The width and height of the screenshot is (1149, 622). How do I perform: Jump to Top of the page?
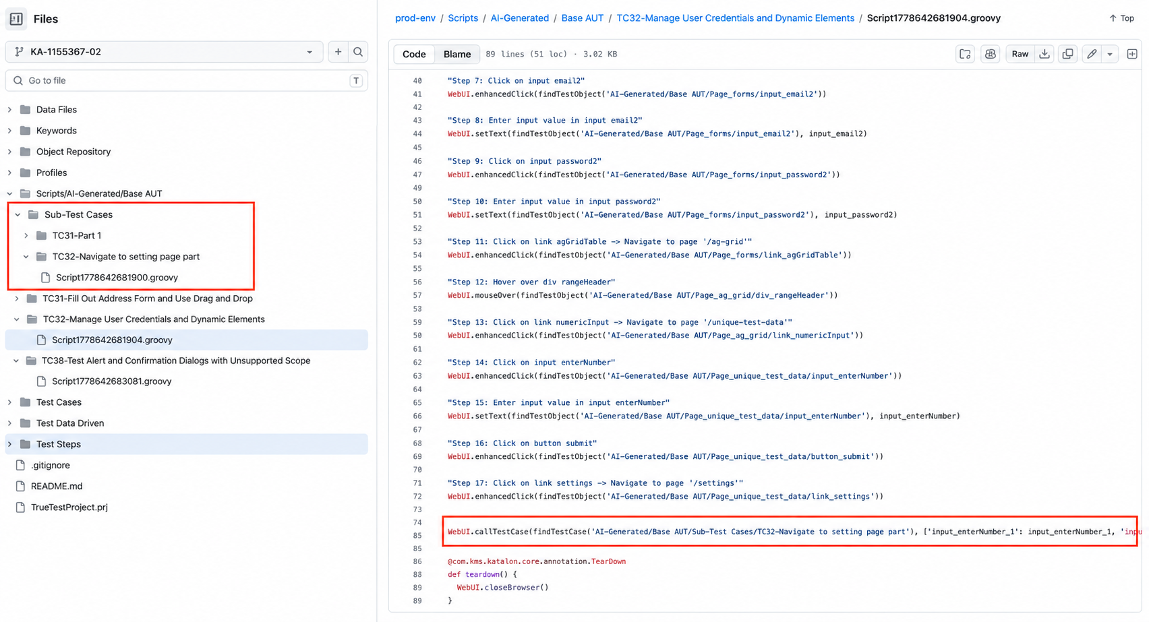click(x=1122, y=18)
